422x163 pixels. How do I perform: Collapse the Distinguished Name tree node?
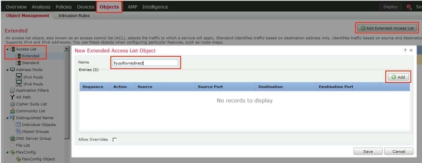tap(7, 118)
